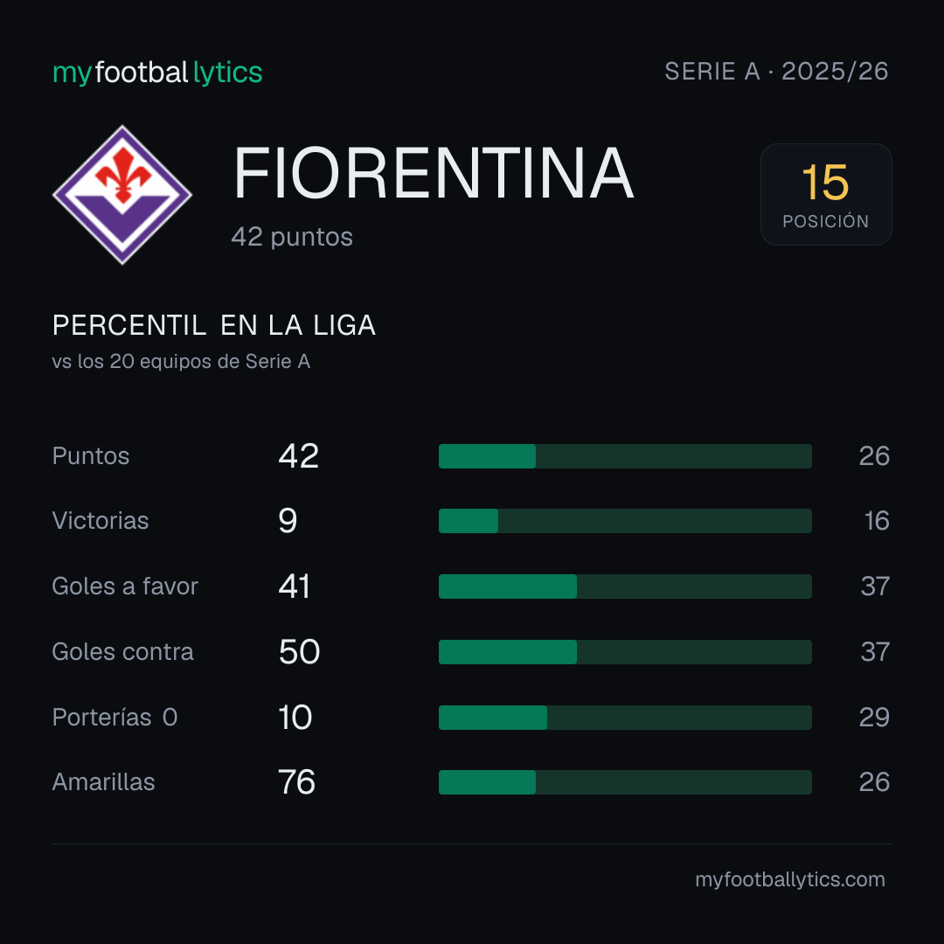Click the Porterías 0 row label
This screenshot has height=944, width=944.
115,718
